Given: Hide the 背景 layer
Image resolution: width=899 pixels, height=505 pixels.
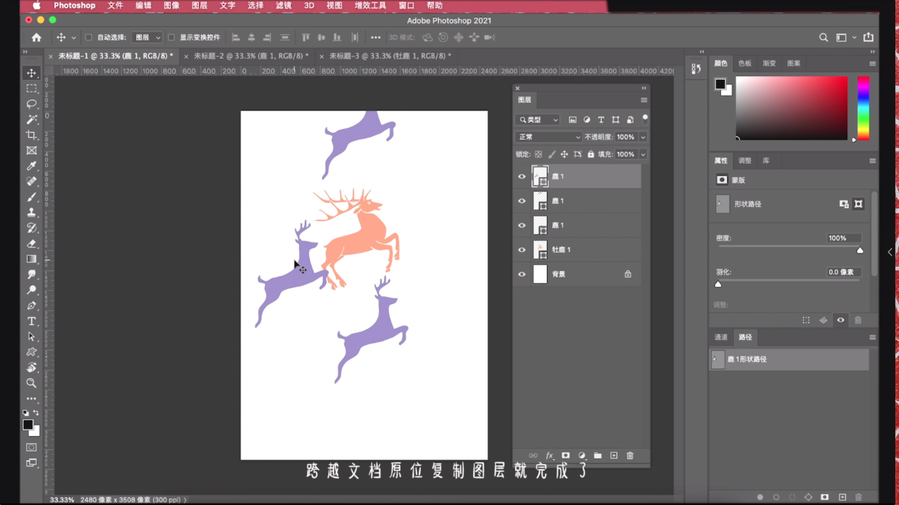Looking at the screenshot, I should (522, 274).
